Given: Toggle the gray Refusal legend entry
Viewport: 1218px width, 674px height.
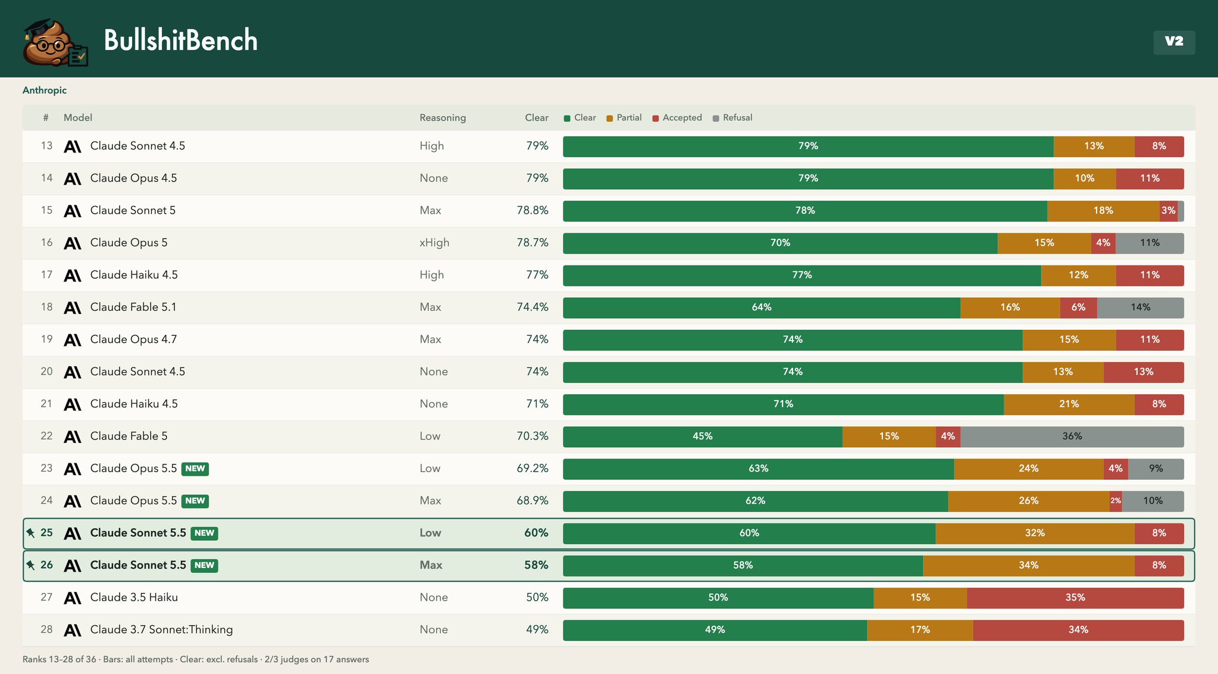Looking at the screenshot, I should click(732, 118).
